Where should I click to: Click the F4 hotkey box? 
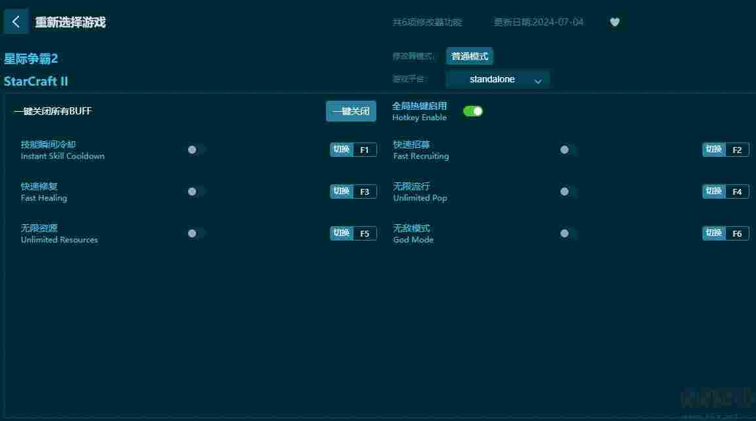(x=736, y=192)
